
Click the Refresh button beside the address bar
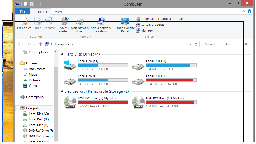[x=196, y=44]
